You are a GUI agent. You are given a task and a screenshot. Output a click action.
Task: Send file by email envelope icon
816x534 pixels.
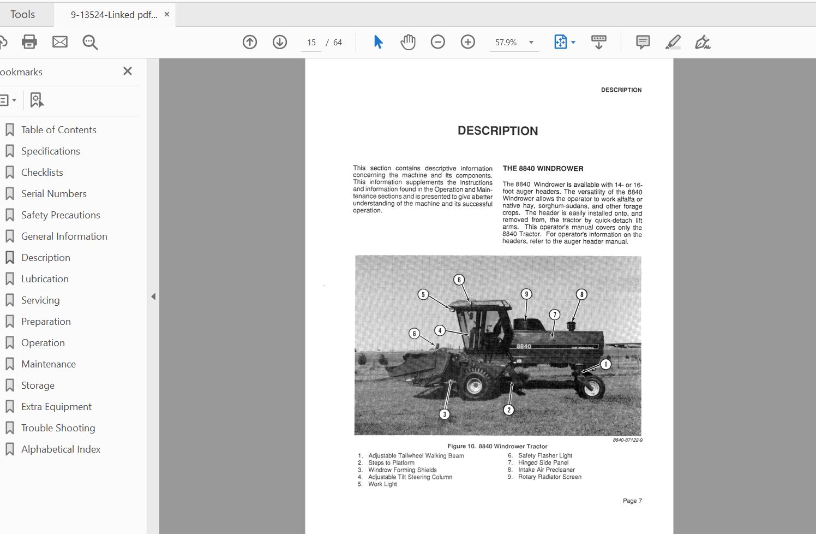click(60, 42)
